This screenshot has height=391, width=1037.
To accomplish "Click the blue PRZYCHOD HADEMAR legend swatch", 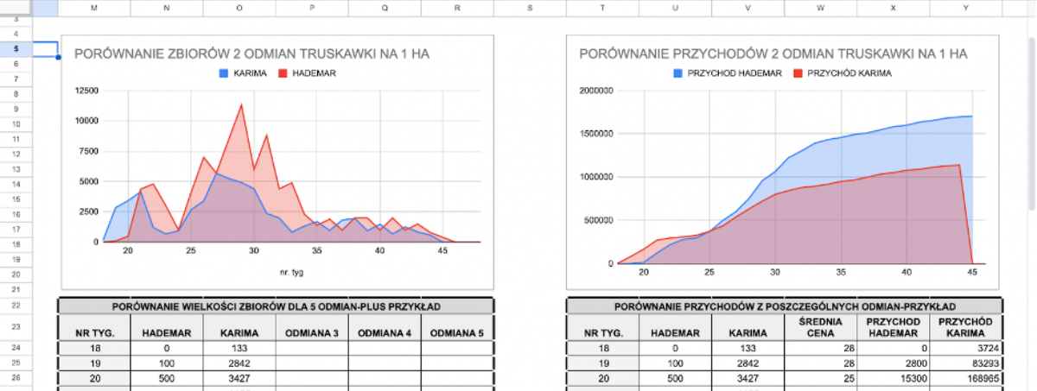I will tap(678, 73).
